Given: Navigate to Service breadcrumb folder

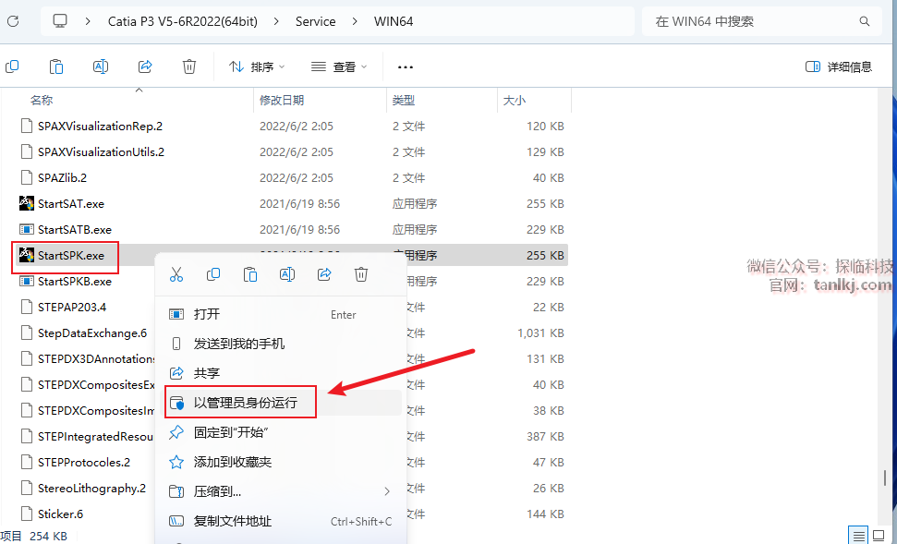Looking at the screenshot, I should point(315,22).
